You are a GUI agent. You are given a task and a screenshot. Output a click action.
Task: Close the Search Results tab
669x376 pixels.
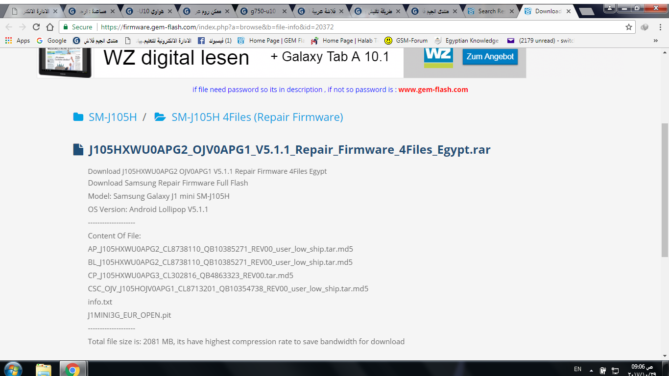pos(511,11)
